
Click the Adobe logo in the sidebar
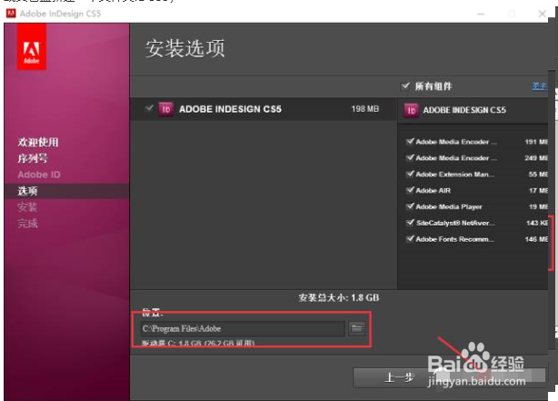click(x=32, y=46)
